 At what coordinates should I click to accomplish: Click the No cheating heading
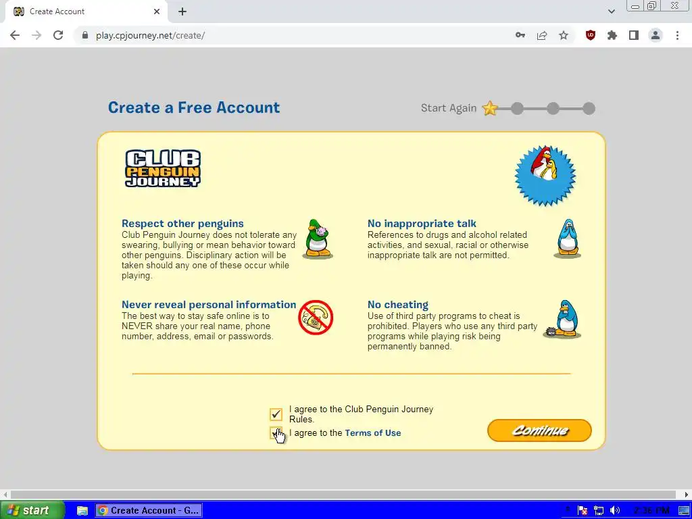tap(397, 305)
